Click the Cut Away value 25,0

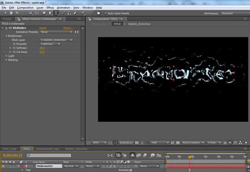tap(42, 52)
